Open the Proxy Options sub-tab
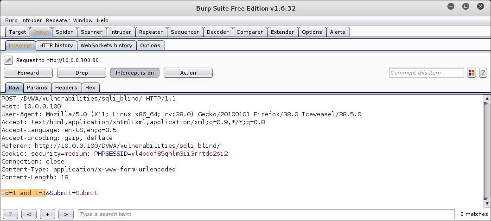 (x=150, y=45)
